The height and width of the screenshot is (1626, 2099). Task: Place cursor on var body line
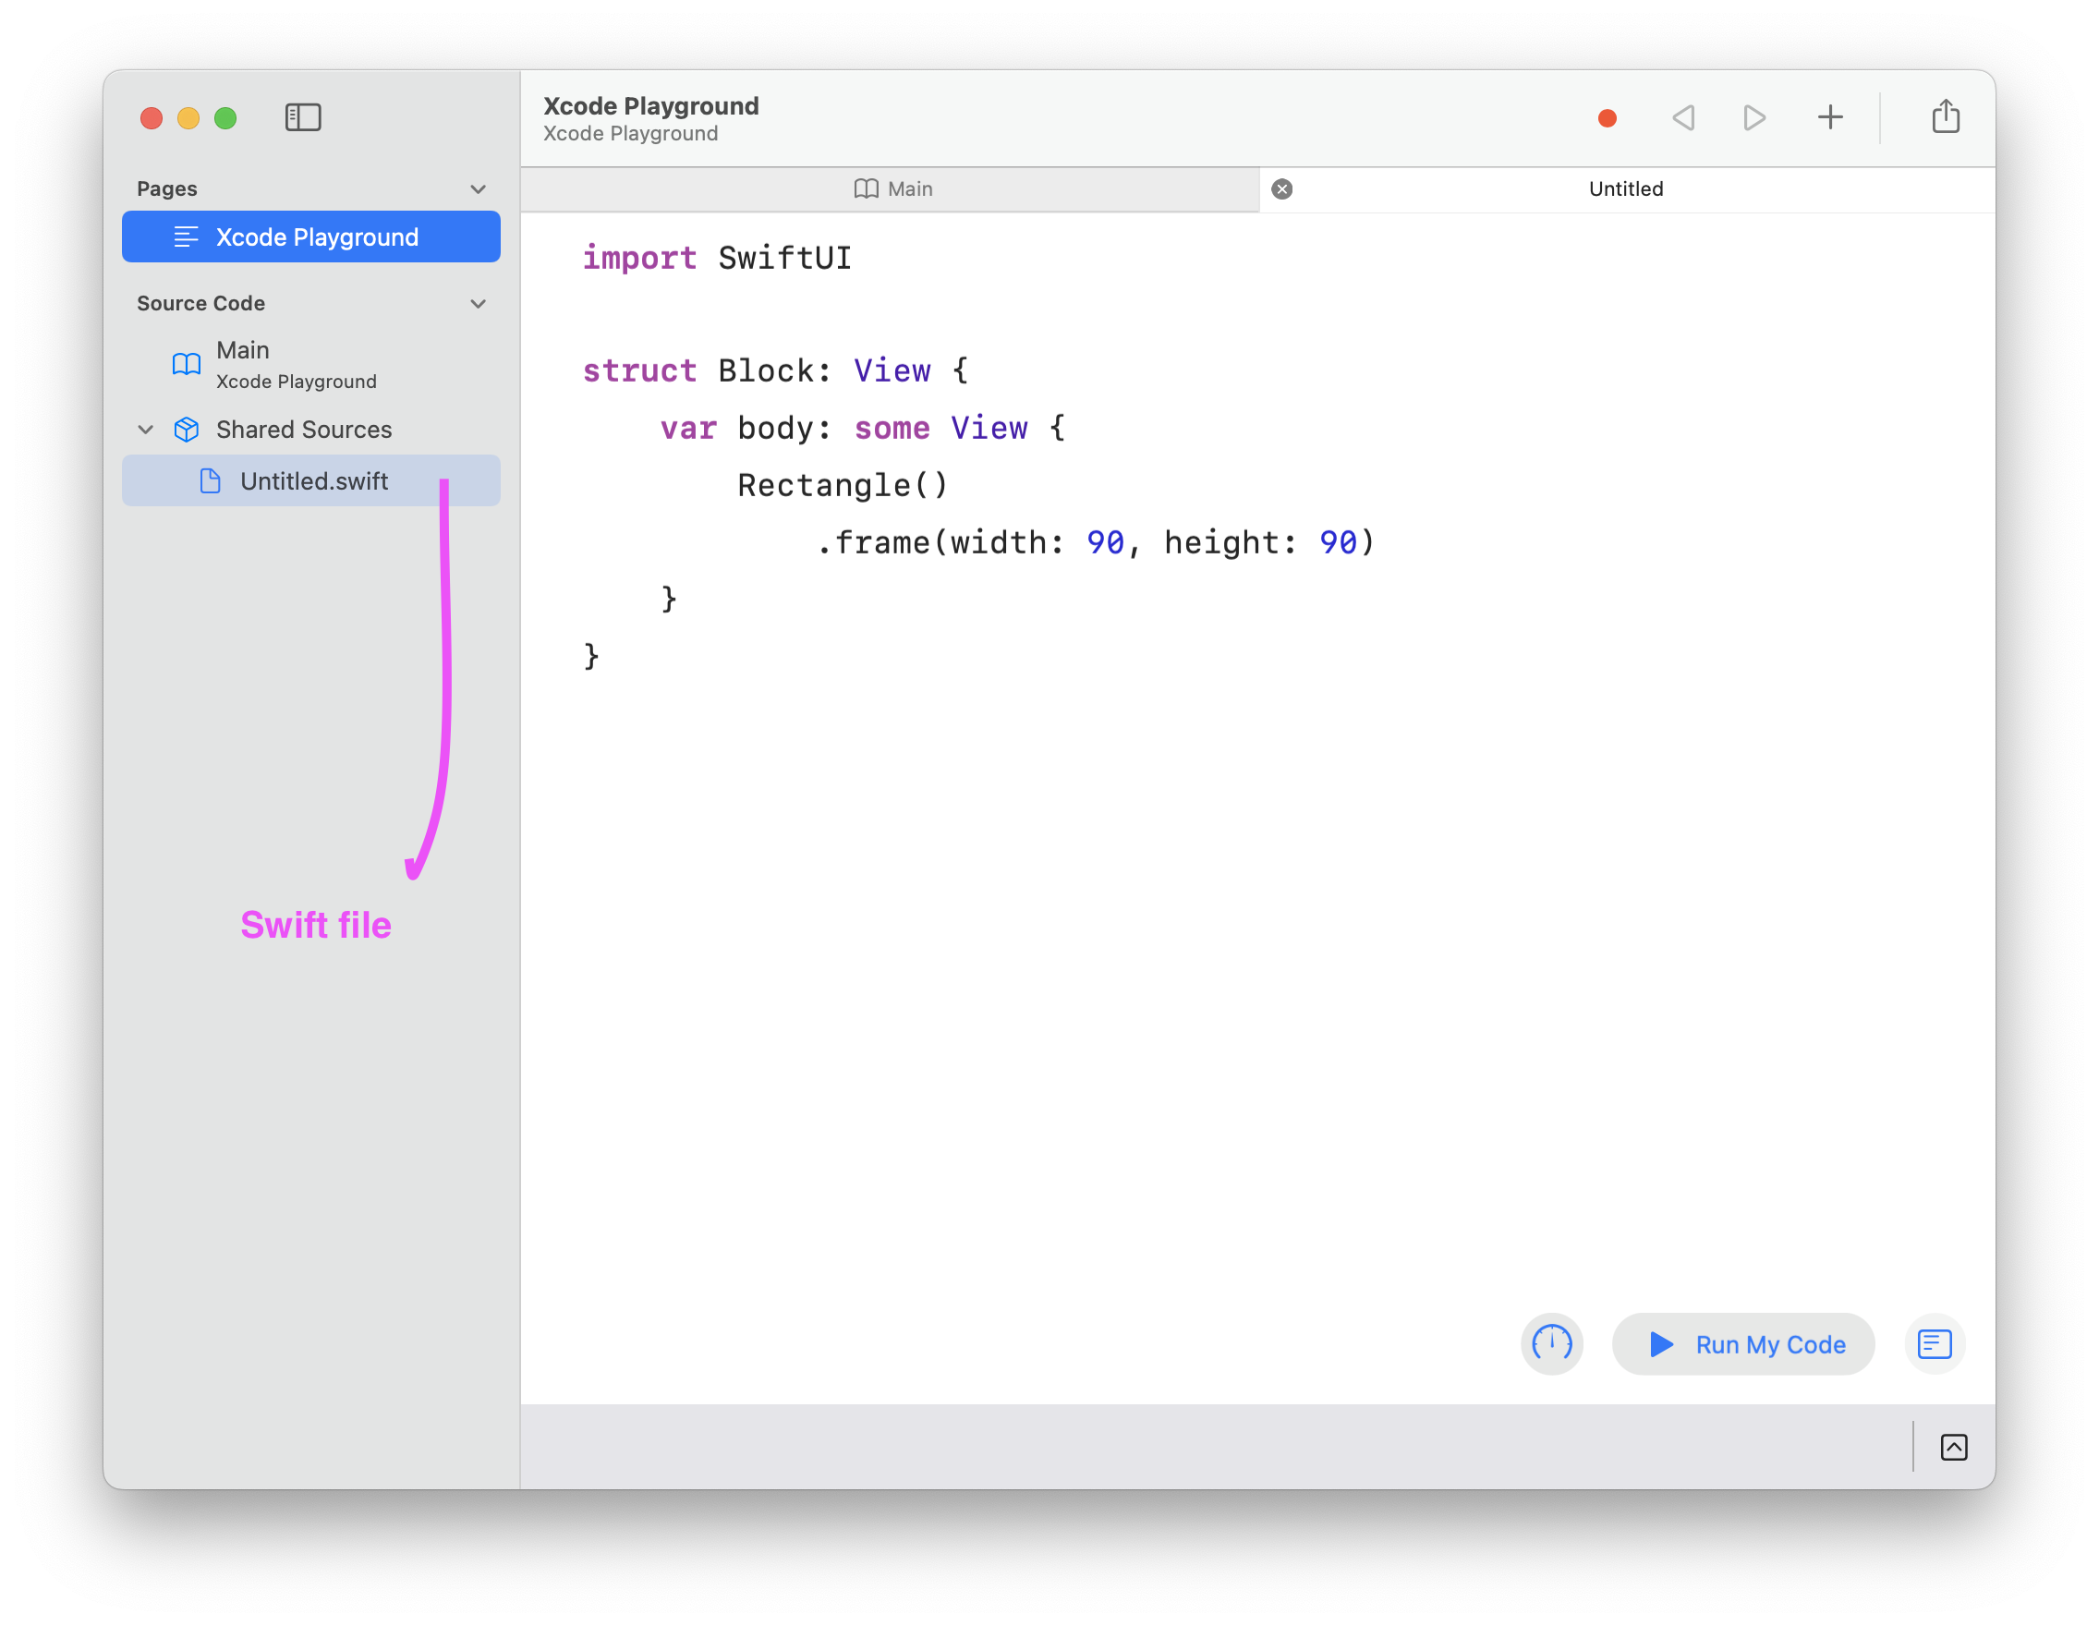(x=863, y=428)
